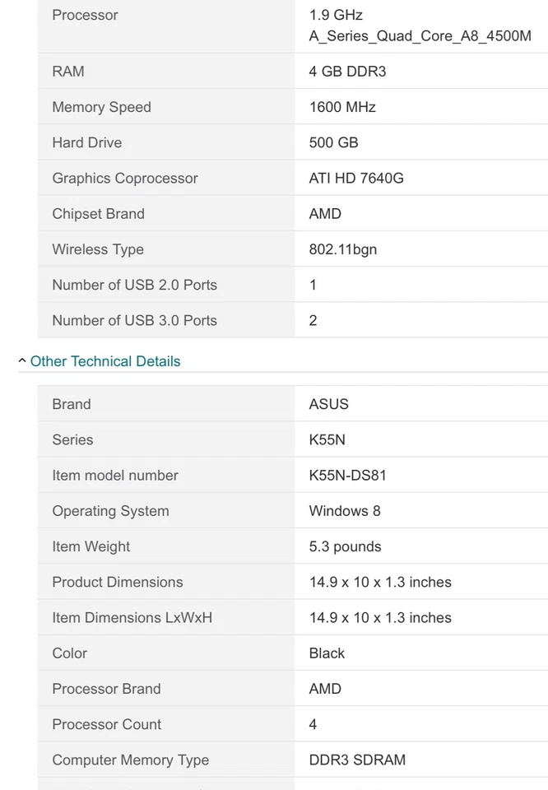The image size is (548, 790).
Task: Collapse the Other Technical Details section
Action: click(105, 361)
